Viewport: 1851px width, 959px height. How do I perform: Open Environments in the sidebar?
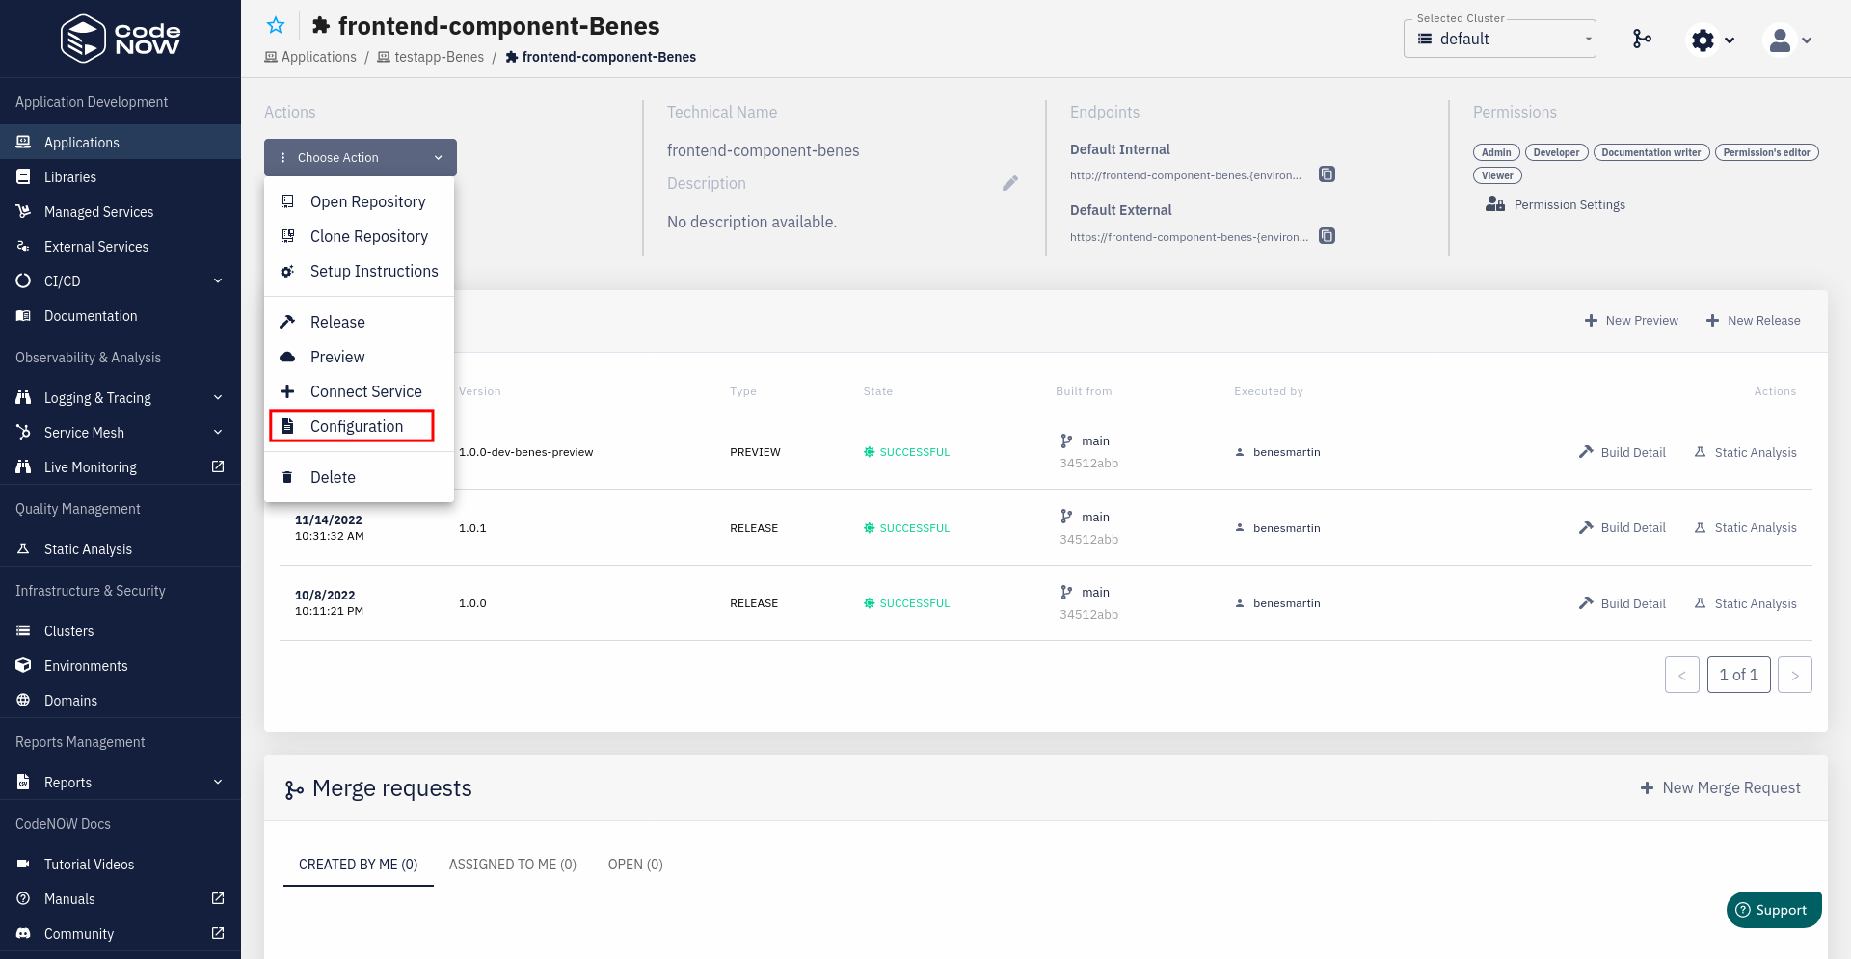pyautogui.click(x=121, y=665)
